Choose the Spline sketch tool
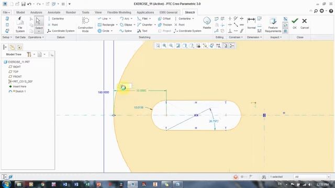335x188 pixels. 126,31
